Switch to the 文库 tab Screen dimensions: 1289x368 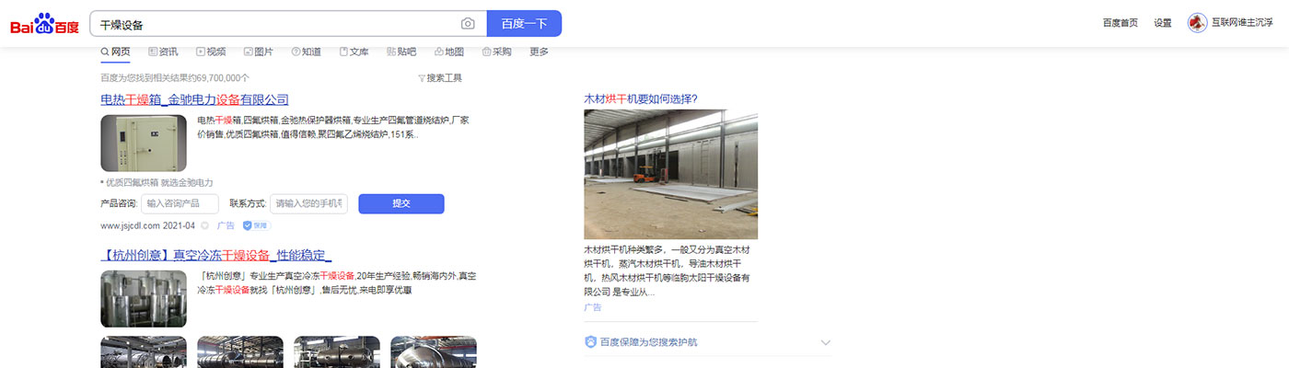[x=354, y=52]
